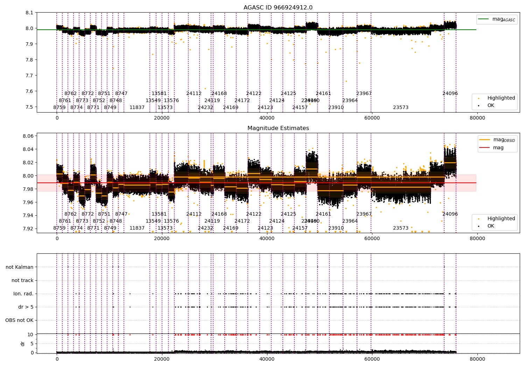Click obsid label '8752' in middle panel

pos(99,221)
